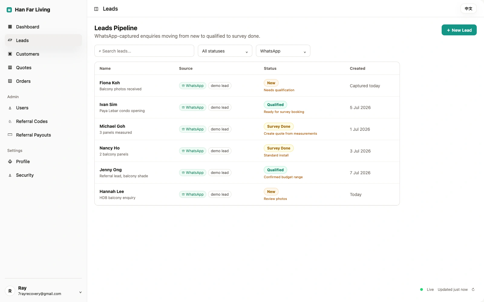Click the Qualified badge for Jenny Ong
This screenshot has height=302, width=484.
275,170
